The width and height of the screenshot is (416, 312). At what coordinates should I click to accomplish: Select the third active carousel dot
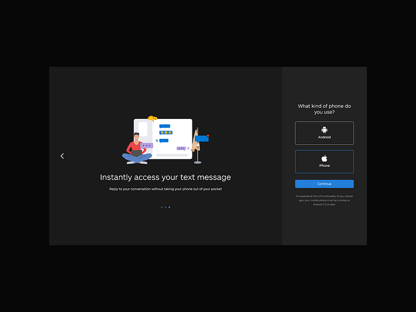(169, 207)
